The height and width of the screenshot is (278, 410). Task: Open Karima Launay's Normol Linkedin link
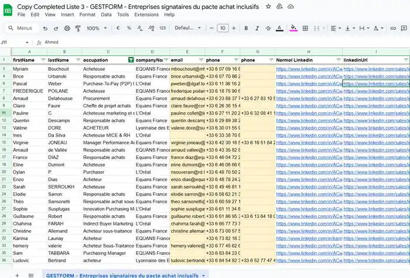pos(309,239)
